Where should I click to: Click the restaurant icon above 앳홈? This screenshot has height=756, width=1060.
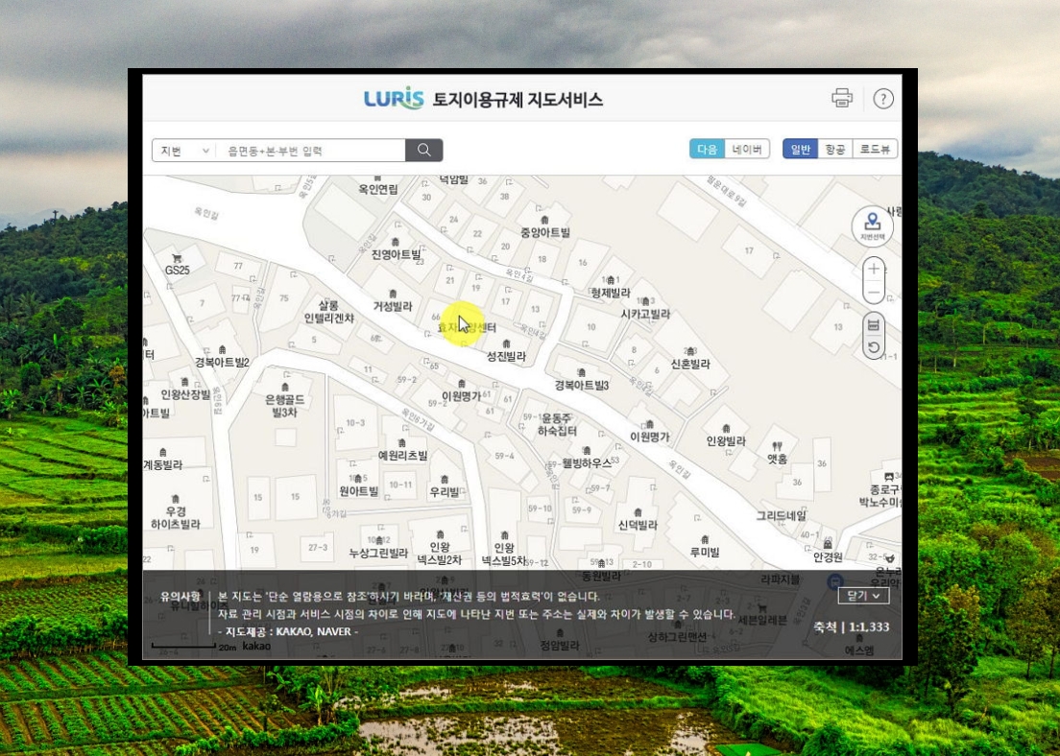pos(777,446)
